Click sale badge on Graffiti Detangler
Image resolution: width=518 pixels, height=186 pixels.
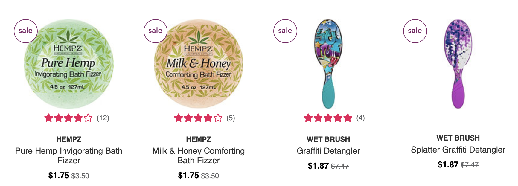[x=285, y=31]
